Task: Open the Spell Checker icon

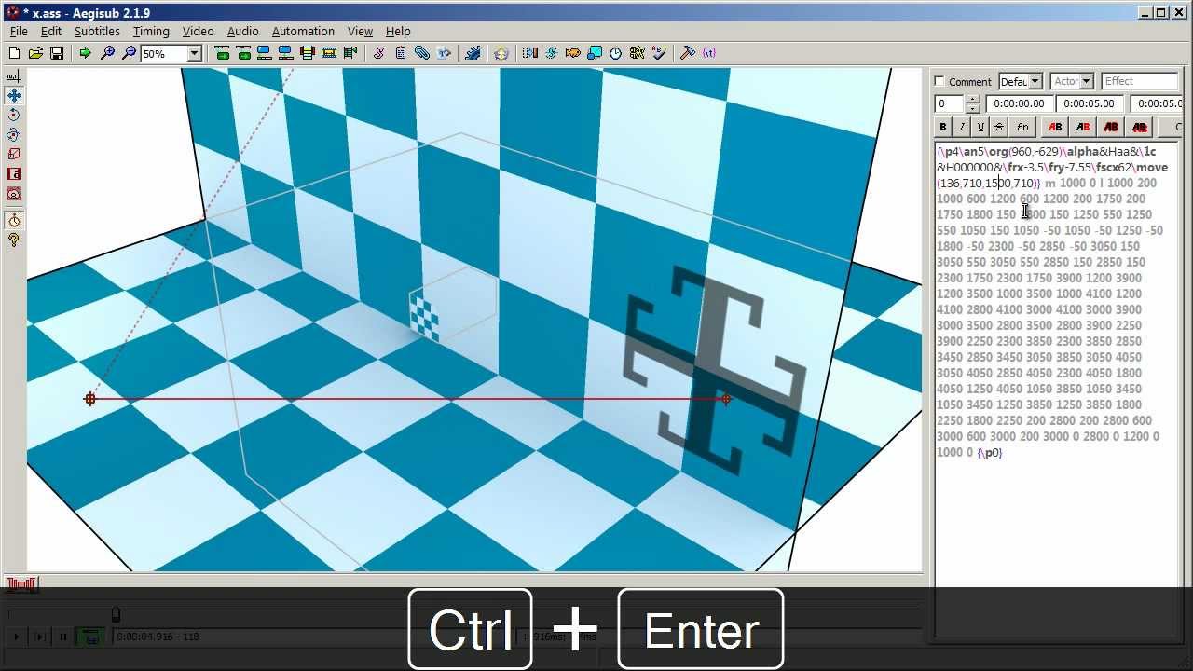Action: 659,53
